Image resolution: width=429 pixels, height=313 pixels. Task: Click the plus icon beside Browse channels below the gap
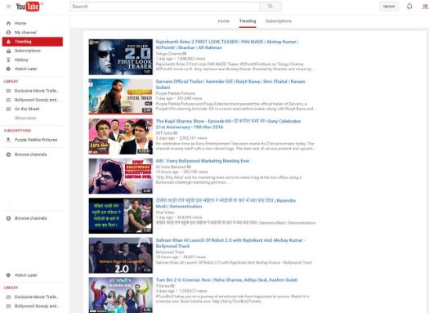8,218
